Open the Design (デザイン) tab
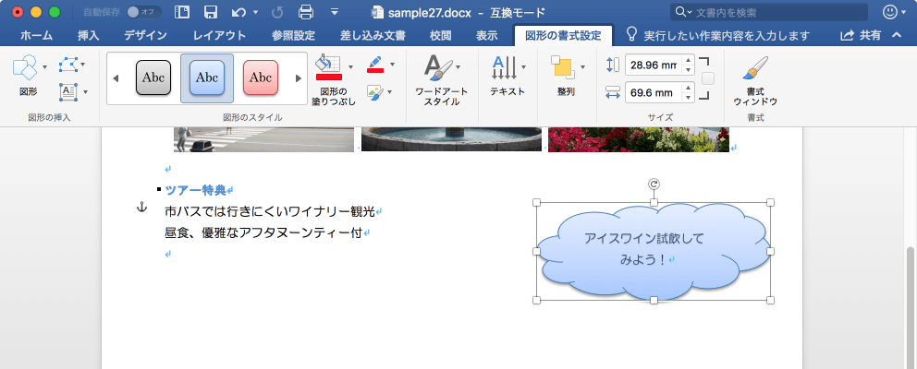Screen dimensions: 917x369 coord(145,36)
